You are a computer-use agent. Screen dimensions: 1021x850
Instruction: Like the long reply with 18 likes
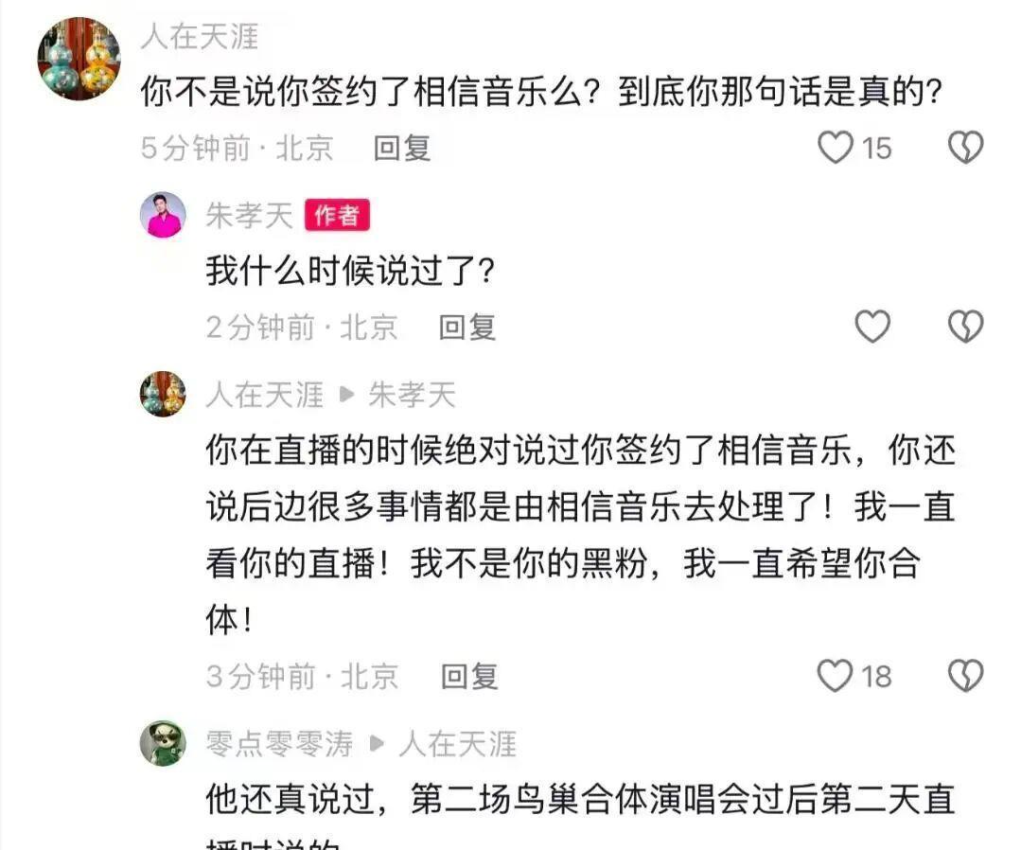tap(836, 676)
